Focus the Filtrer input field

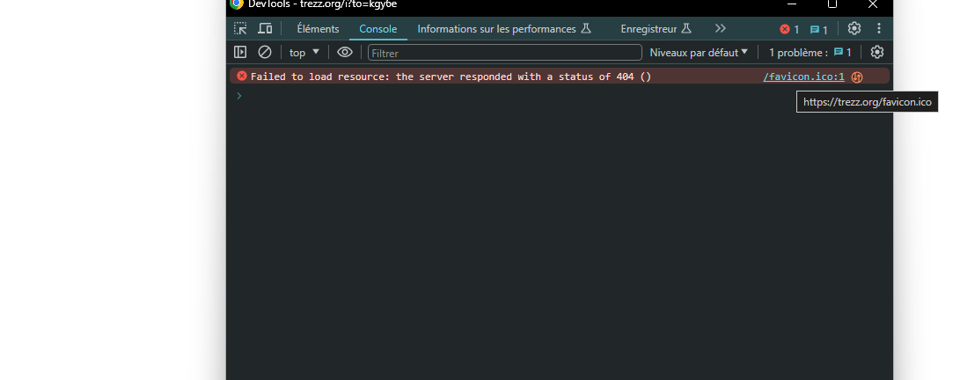(504, 53)
